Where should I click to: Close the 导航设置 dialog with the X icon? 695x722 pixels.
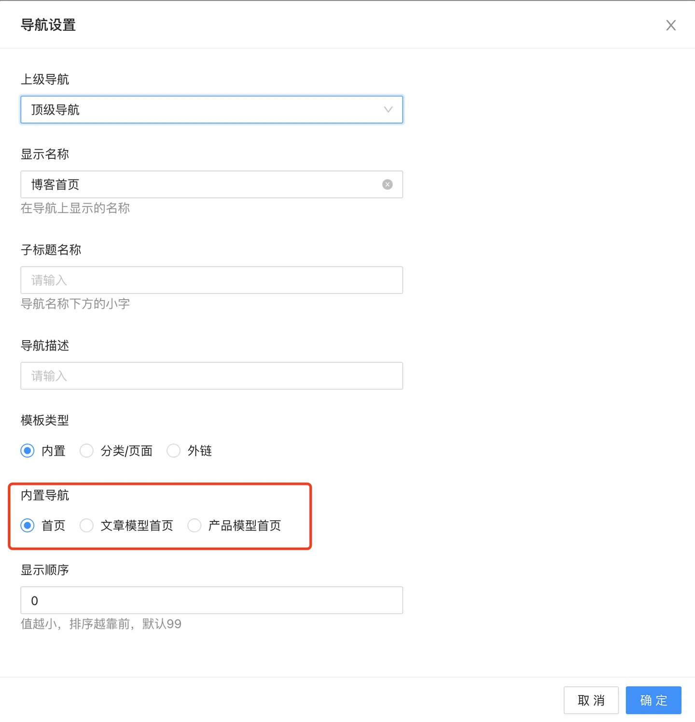pyautogui.click(x=670, y=26)
